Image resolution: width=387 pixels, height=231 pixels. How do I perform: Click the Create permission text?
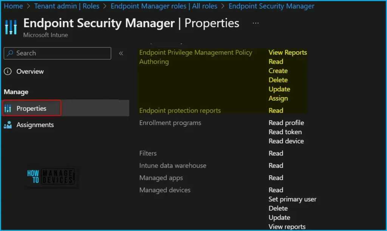pos(278,71)
